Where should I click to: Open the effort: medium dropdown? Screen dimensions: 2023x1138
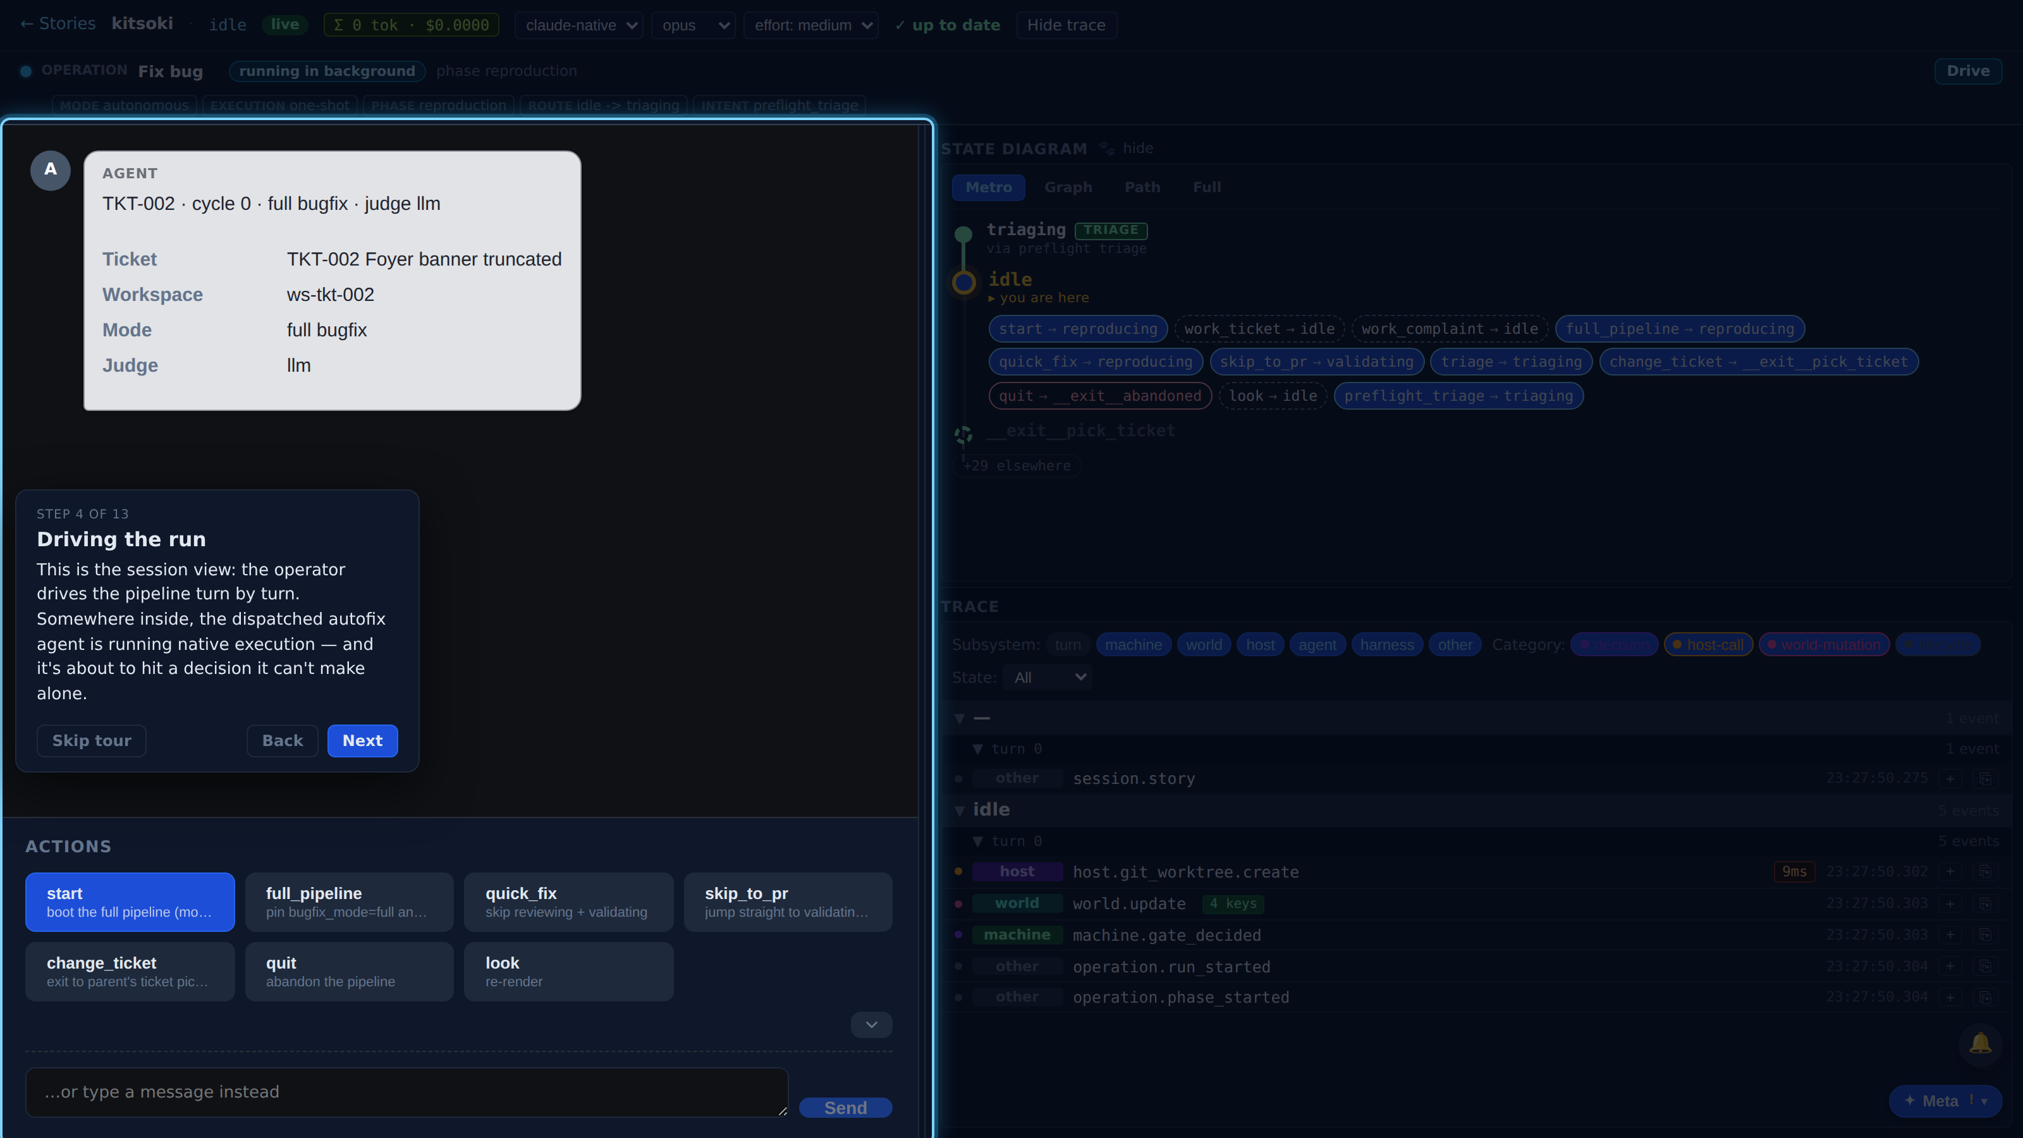click(810, 25)
